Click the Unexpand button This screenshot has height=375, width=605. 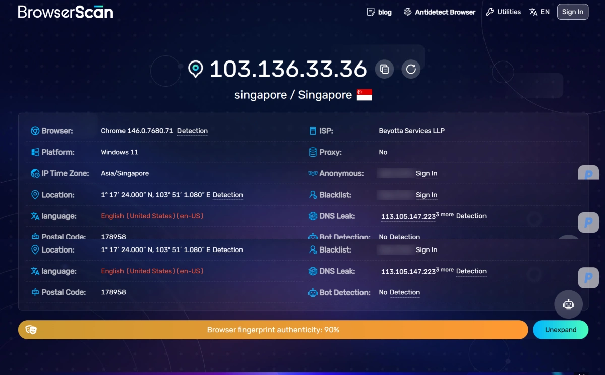[561, 330]
